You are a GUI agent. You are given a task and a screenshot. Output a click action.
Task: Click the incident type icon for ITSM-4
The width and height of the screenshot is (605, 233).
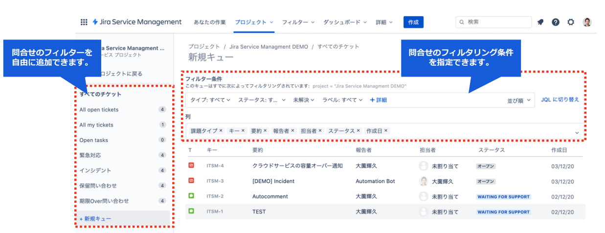point(191,166)
